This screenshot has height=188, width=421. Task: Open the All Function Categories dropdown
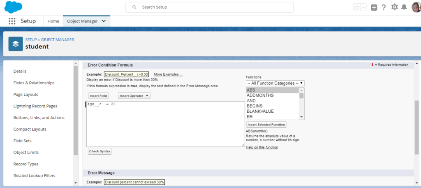pyautogui.click(x=275, y=83)
